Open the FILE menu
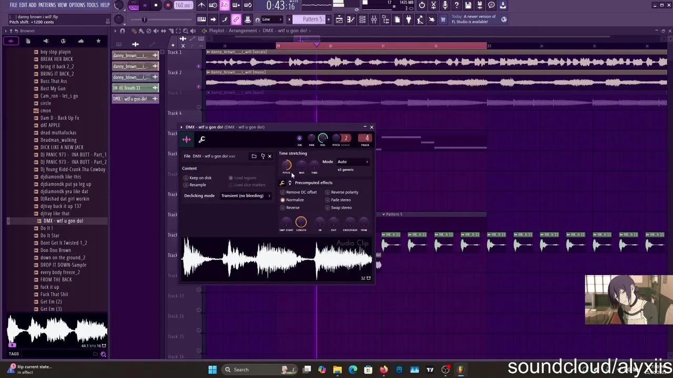 (14, 5)
